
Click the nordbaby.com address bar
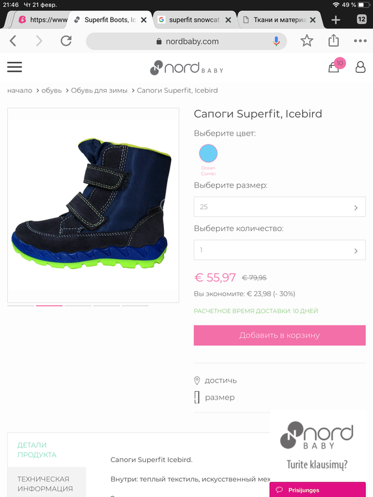(186, 41)
